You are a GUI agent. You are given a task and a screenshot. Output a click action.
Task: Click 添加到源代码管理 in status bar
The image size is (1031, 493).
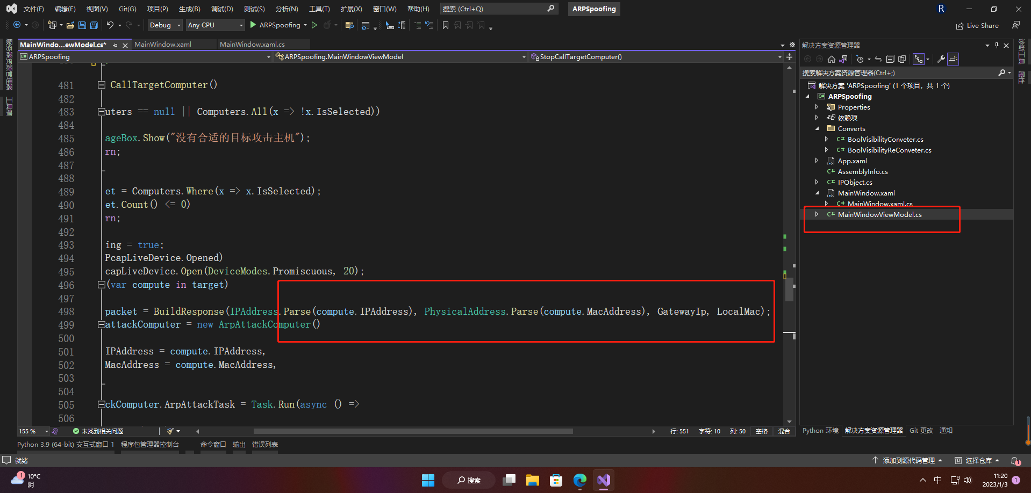click(x=907, y=461)
